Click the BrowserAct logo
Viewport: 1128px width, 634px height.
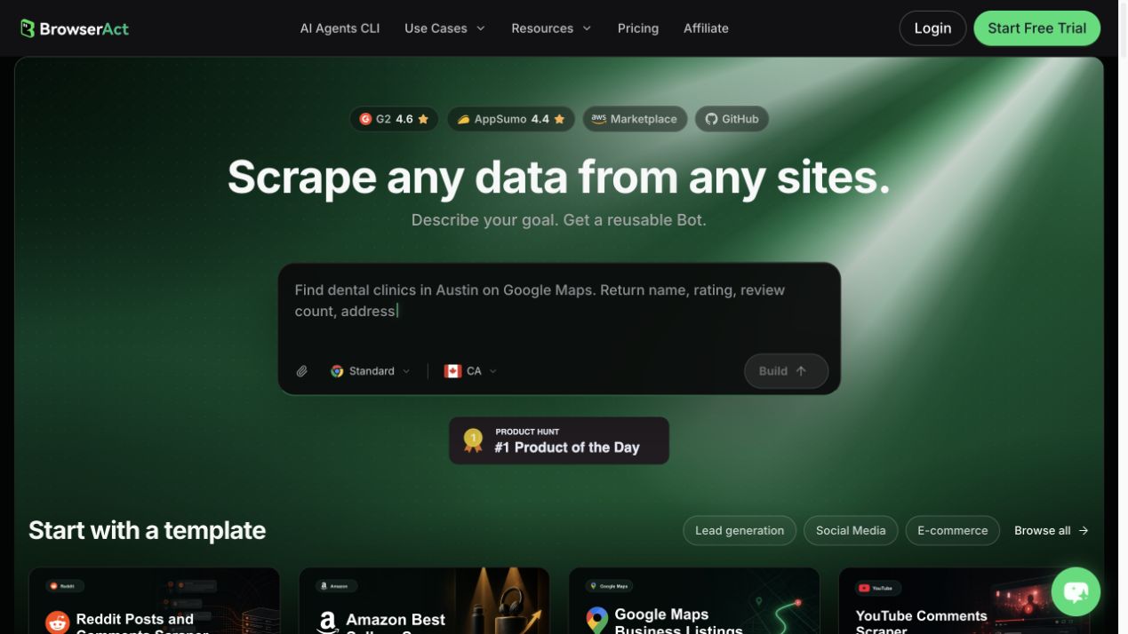[75, 28]
